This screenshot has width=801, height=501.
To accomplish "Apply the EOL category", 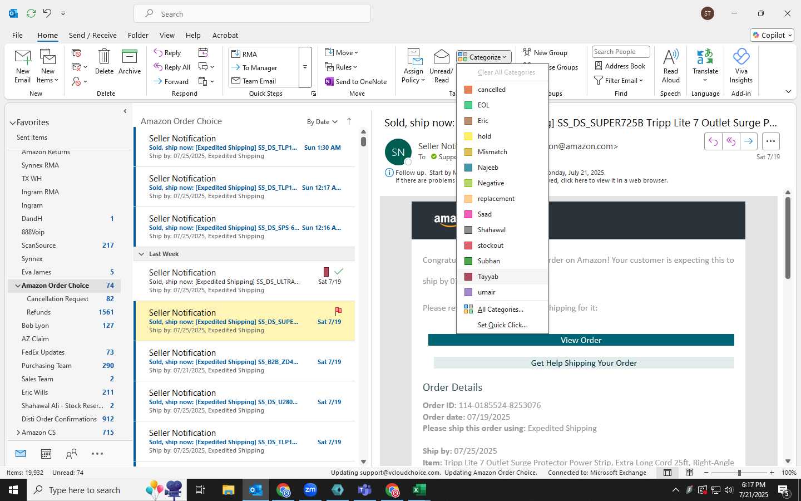I will click(x=502, y=105).
